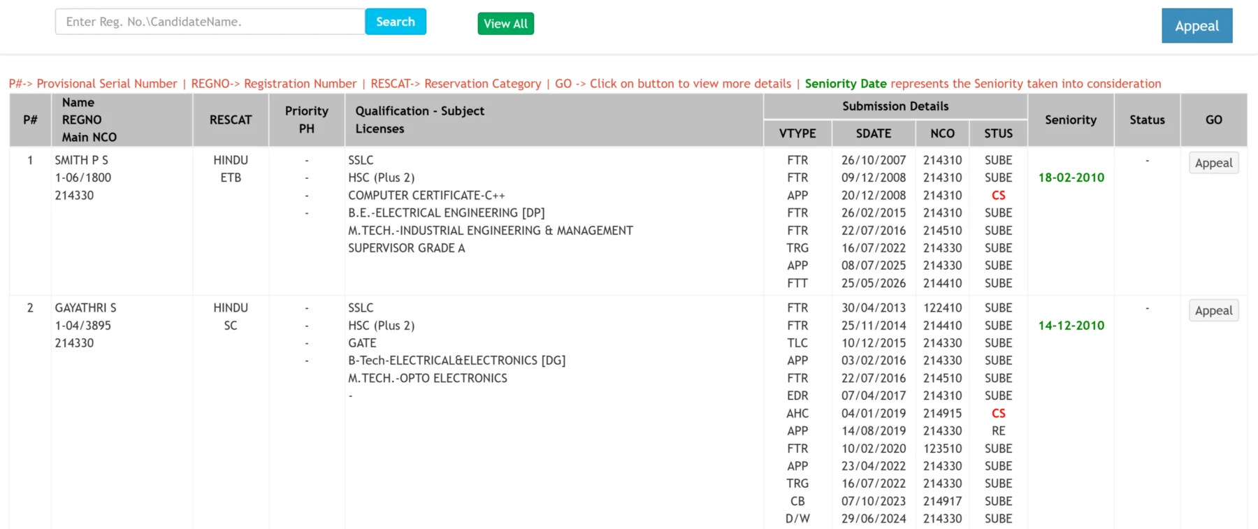Click the GO column header
The image size is (1258, 529).
point(1214,119)
